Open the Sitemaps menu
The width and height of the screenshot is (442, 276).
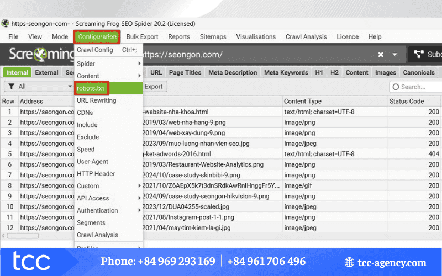coord(213,36)
